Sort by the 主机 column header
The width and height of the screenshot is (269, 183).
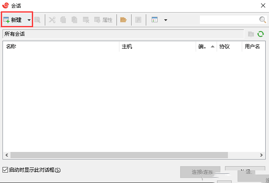coord(158,47)
